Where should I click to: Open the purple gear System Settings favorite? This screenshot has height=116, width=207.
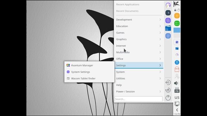[x=168, y=21]
